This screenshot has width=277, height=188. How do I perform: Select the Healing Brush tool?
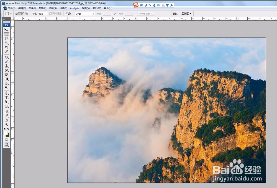(6, 57)
